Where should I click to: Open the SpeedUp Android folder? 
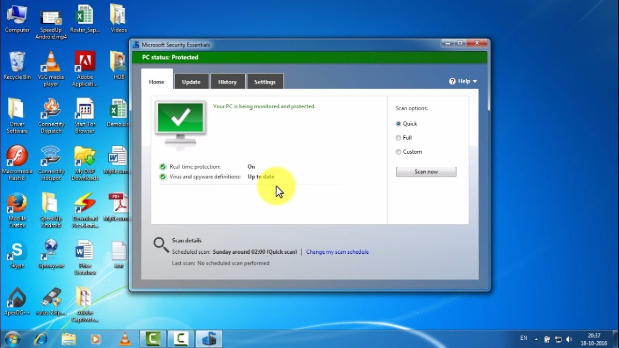coord(51,210)
